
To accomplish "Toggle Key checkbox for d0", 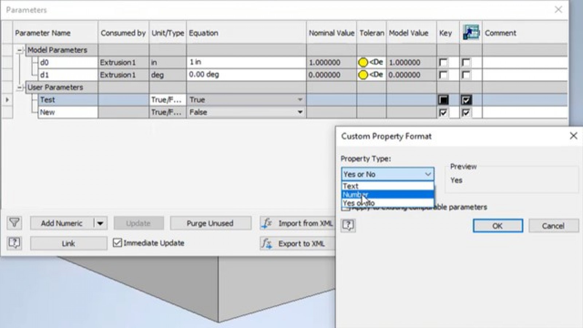I will pos(443,62).
